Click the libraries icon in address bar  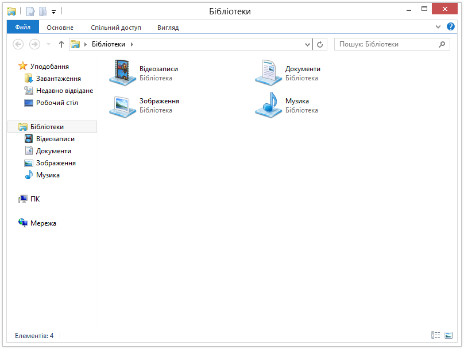point(75,44)
